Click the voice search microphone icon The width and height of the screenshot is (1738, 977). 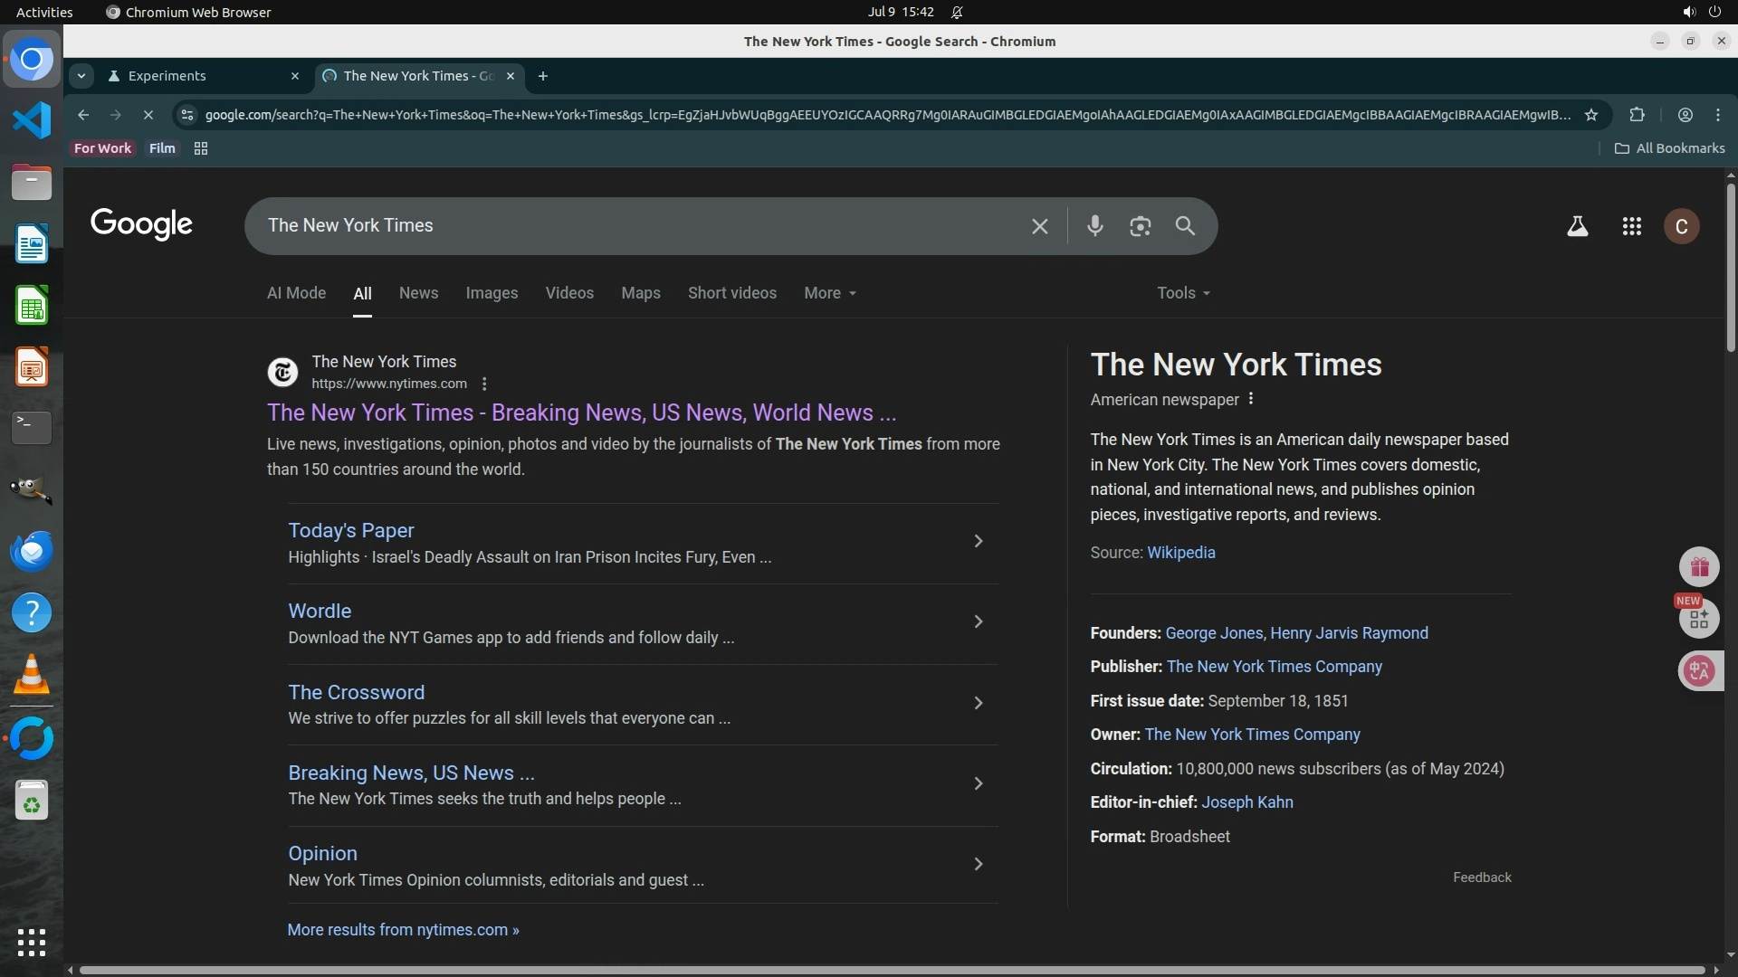point(1094,226)
